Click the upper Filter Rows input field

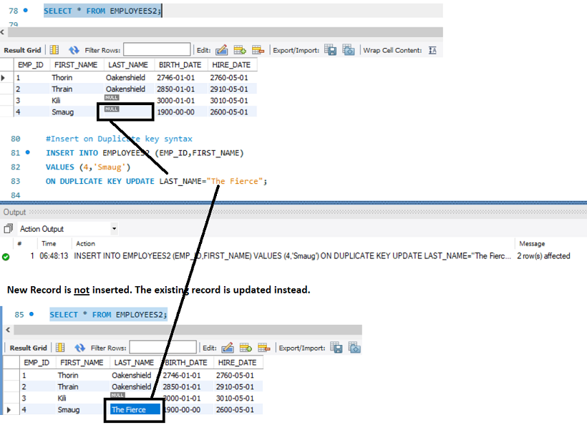(157, 49)
